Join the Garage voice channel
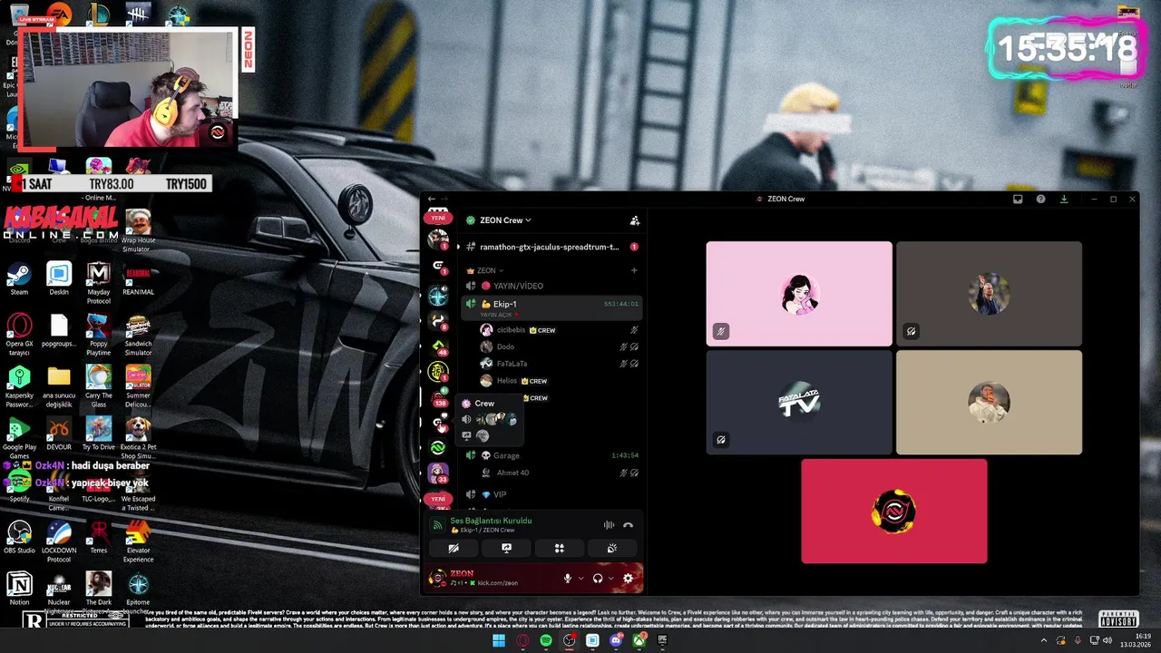This screenshot has width=1161, height=653. pyautogui.click(x=551, y=455)
